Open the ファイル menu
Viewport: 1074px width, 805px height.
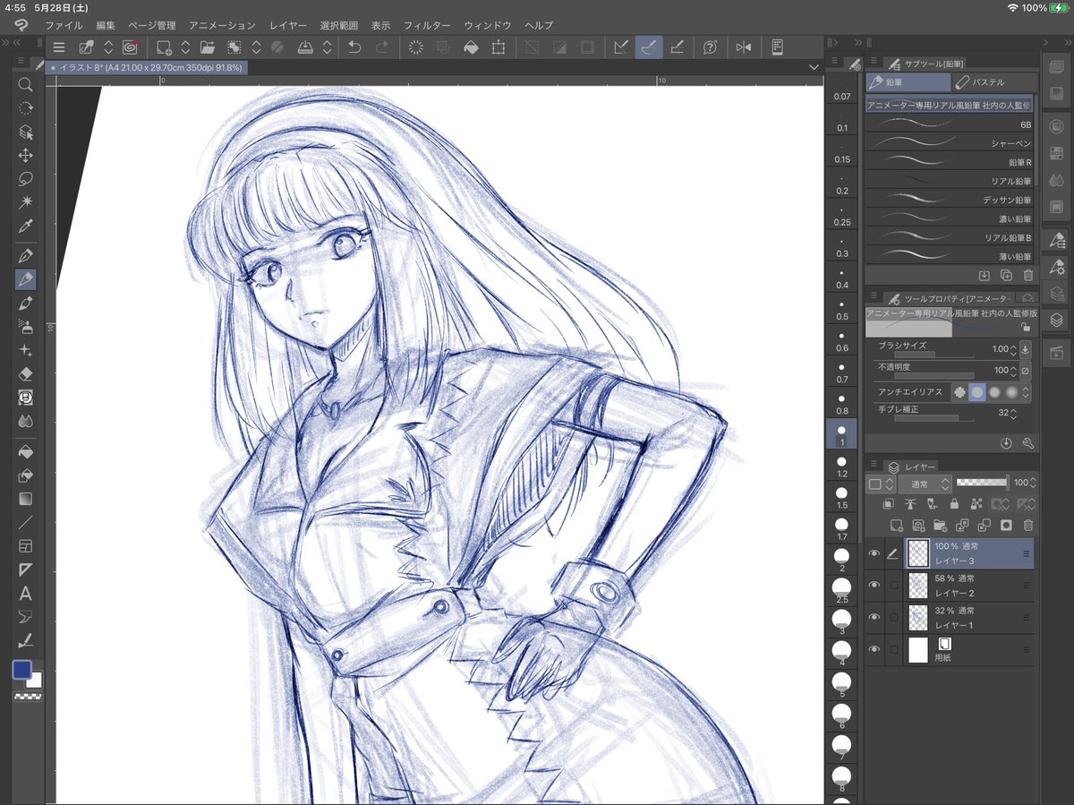pos(64,25)
